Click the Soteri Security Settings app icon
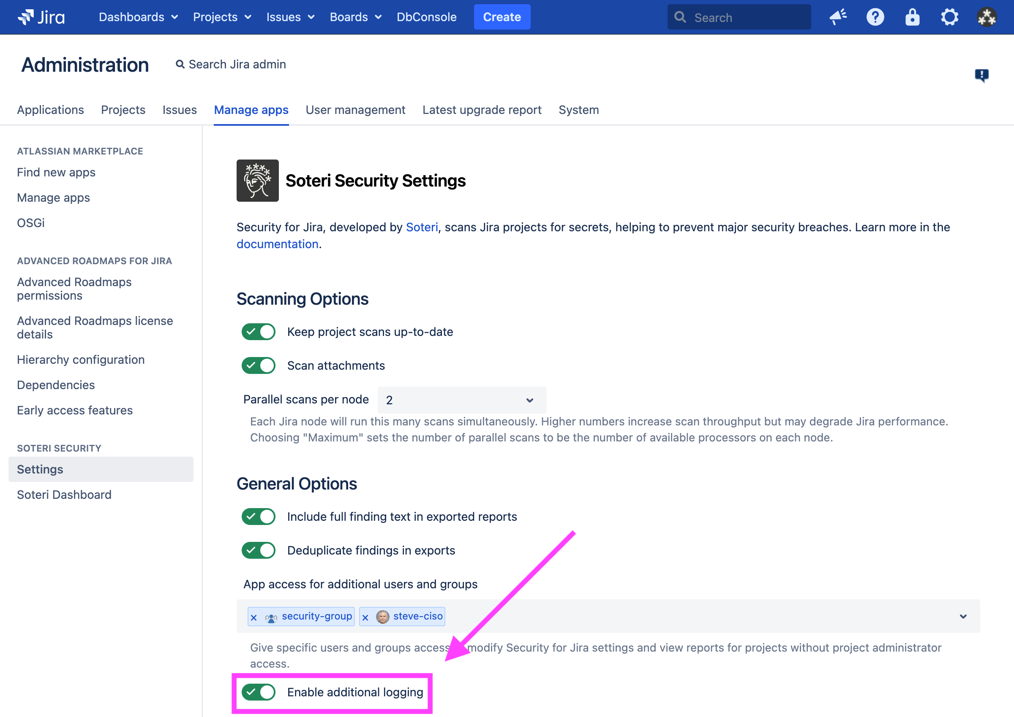 pos(258,180)
